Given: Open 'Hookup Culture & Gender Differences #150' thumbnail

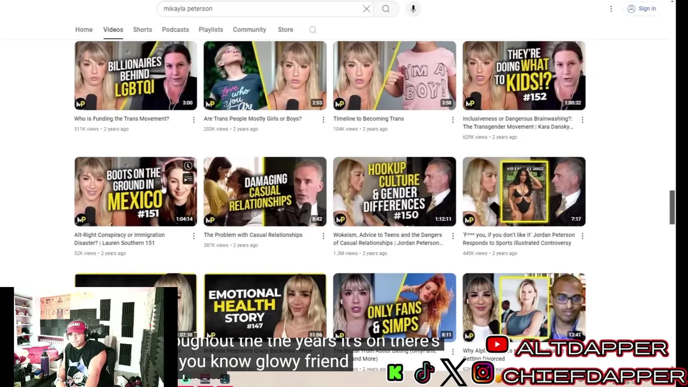Looking at the screenshot, I should (x=395, y=191).
